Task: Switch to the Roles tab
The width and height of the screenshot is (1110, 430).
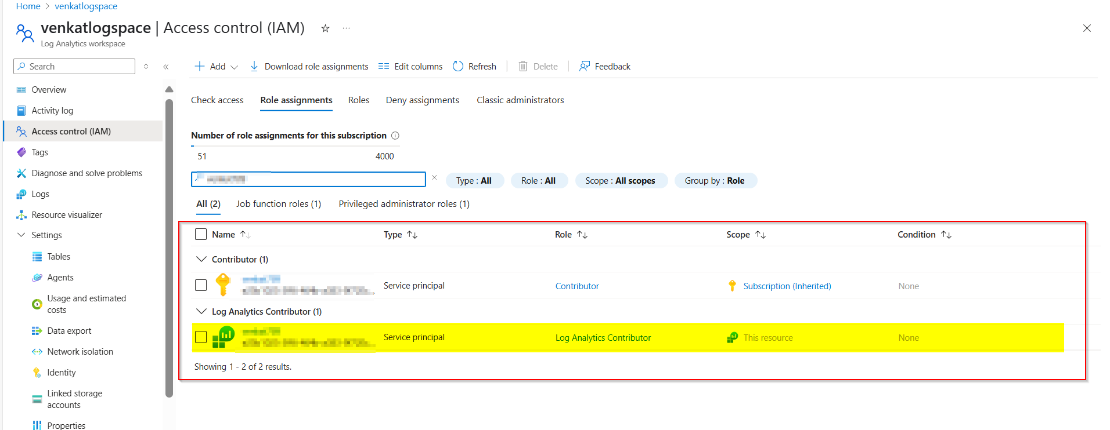Action: click(359, 100)
